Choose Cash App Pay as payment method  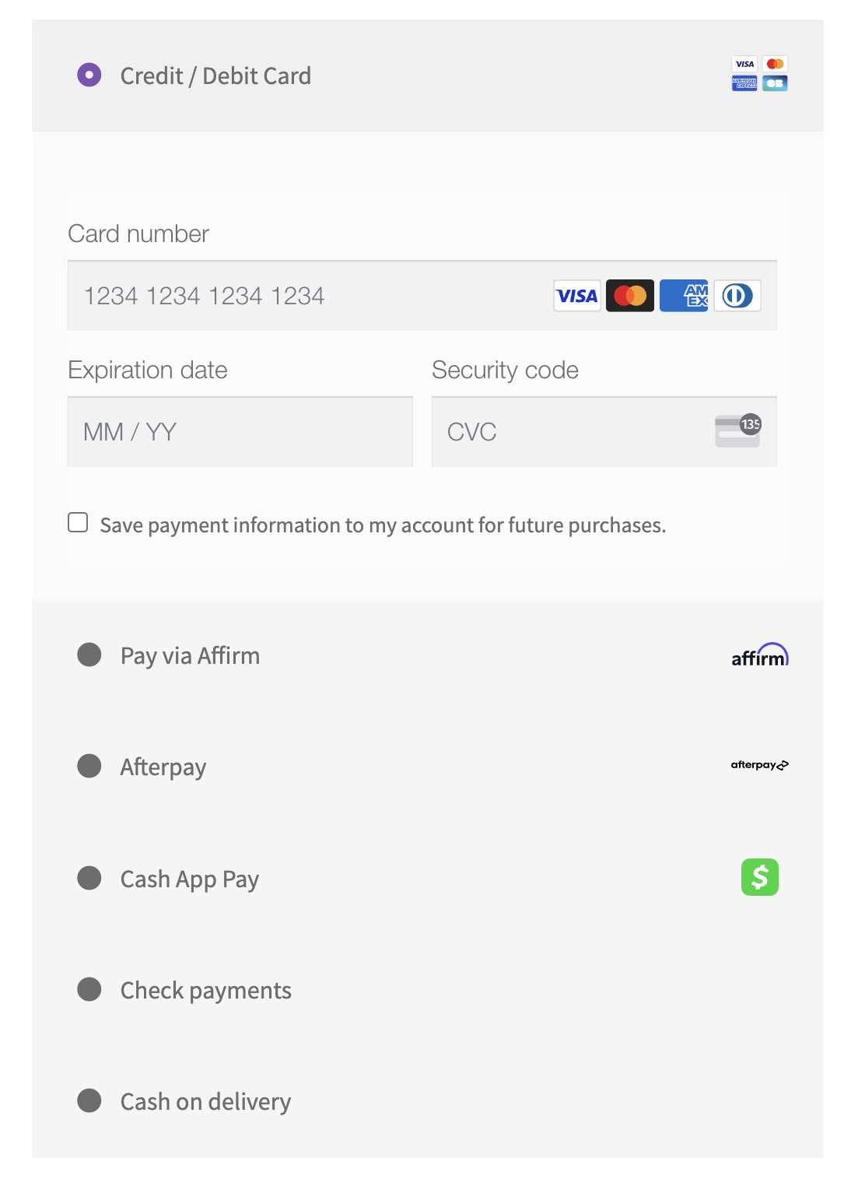click(x=89, y=878)
